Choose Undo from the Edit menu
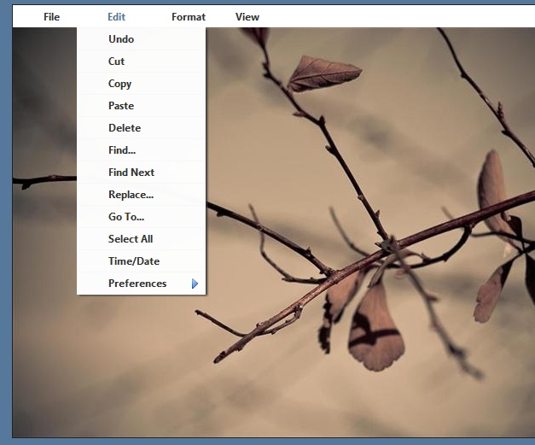Screen dimensions: 535x445 point(121,39)
